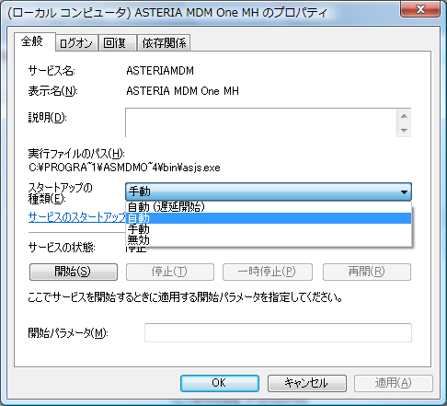Image resolution: width=447 pixels, height=406 pixels.
Task: Select 無効 in the dropdown list
Action: [269, 239]
